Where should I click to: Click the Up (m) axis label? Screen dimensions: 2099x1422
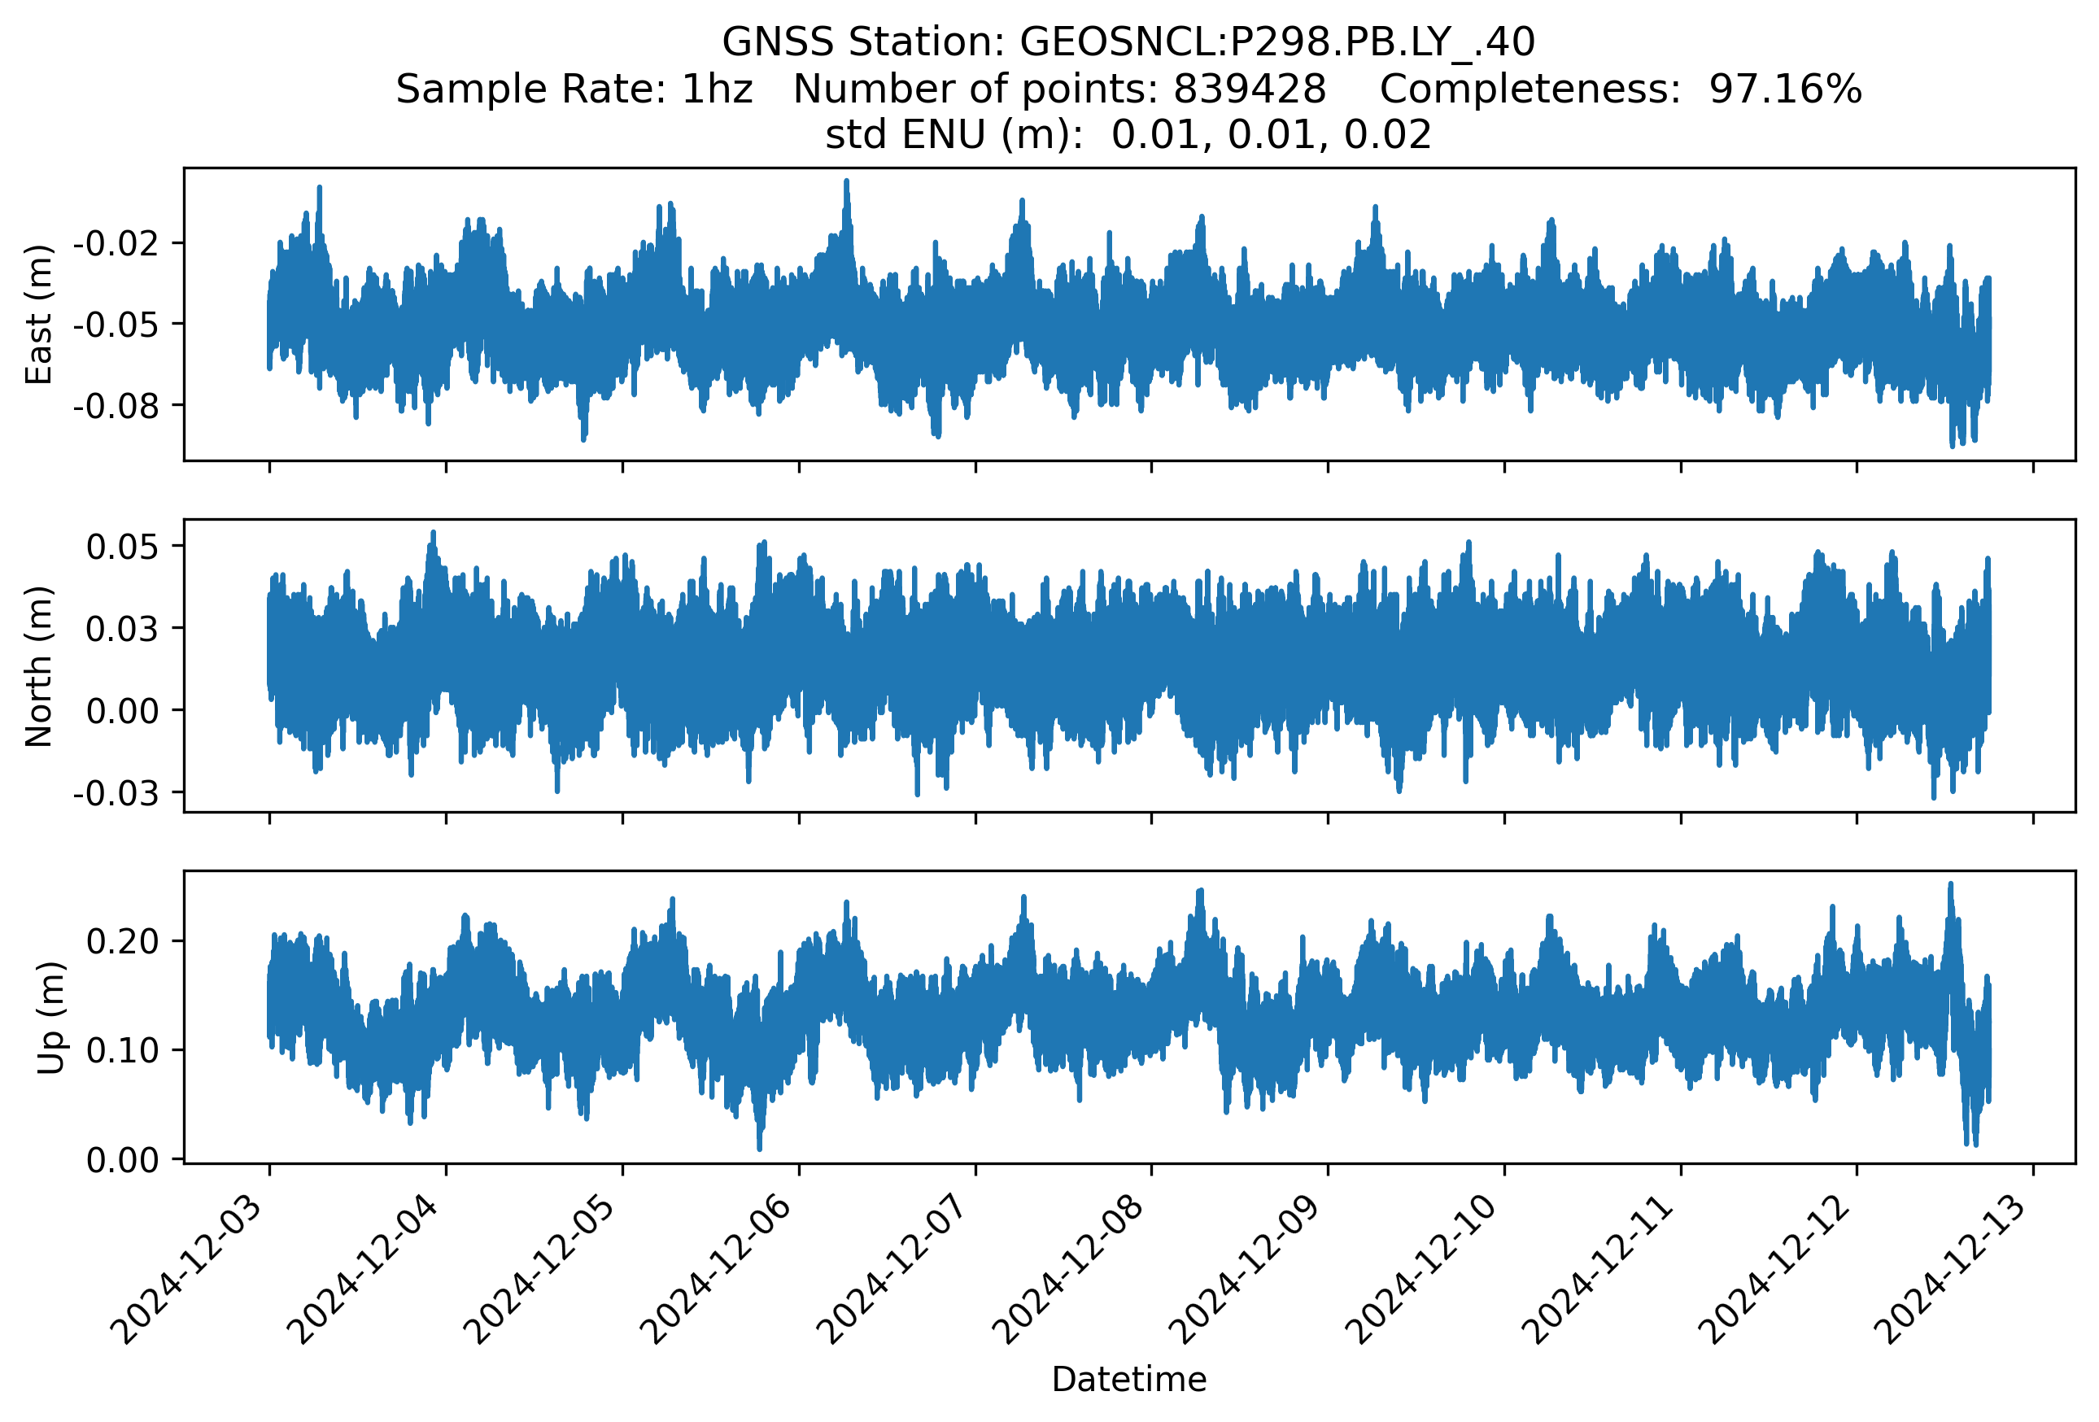click(50, 1018)
